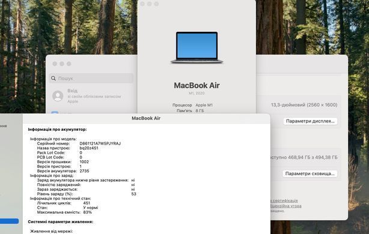Click Лічильник циклів value 451
The image size is (369, 234).
87,203
